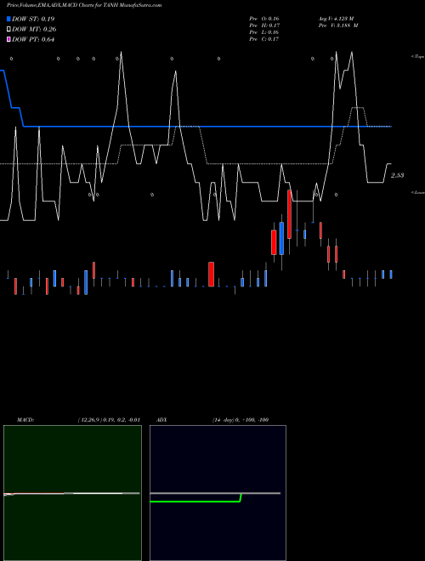Click the 'MACD:' panel heading
The width and height of the screenshot is (425, 561).
click(25, 420)
